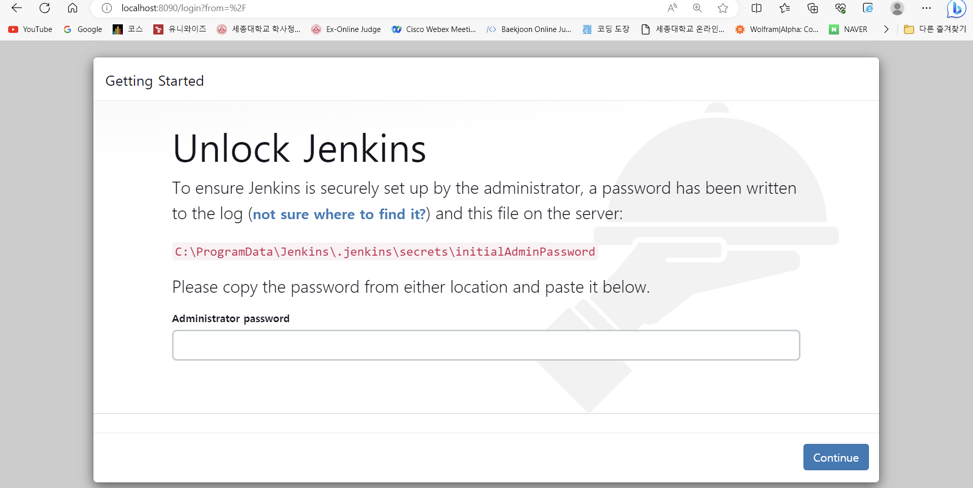Open the 세종대학교 학사정 bookmark

[259, 29]
